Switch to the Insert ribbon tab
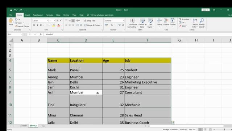 click(28, 15)
